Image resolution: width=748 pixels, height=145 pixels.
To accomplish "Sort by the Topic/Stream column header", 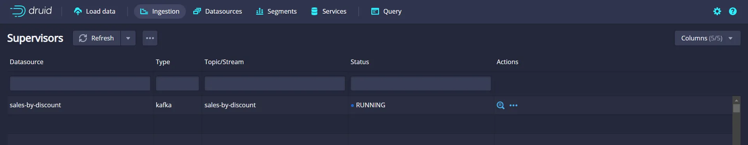I will tap(224, 62).
